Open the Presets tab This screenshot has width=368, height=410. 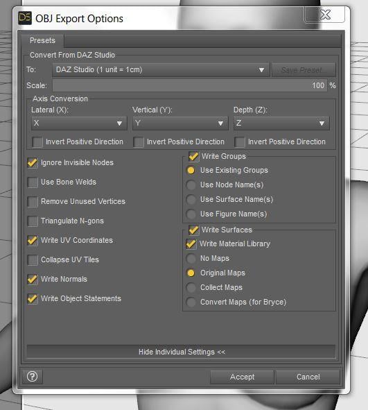click(42, 40)
